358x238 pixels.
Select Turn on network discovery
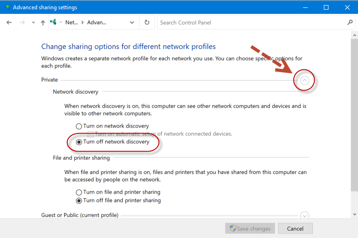point(79,126)
